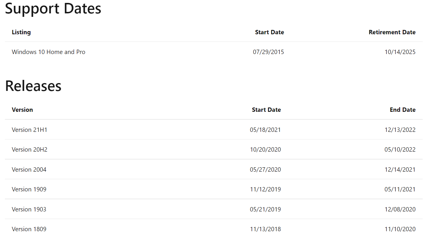425x237 pixels.
Task: Click the 05/18/2021 start date cell
Action: (x=265, y=130)
